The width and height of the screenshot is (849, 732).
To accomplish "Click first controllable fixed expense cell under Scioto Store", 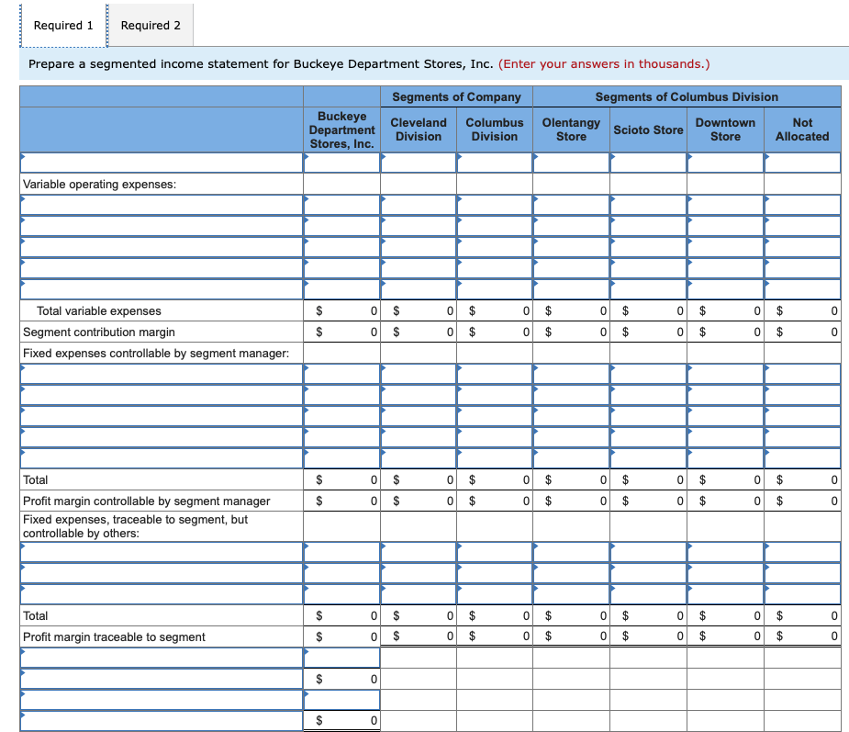I will tap(648, 374).
